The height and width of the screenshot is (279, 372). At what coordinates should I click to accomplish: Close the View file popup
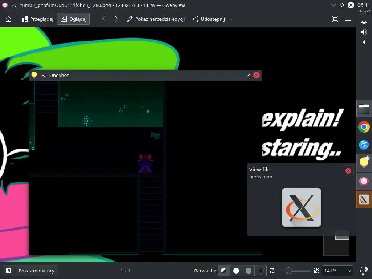[348, 171]
